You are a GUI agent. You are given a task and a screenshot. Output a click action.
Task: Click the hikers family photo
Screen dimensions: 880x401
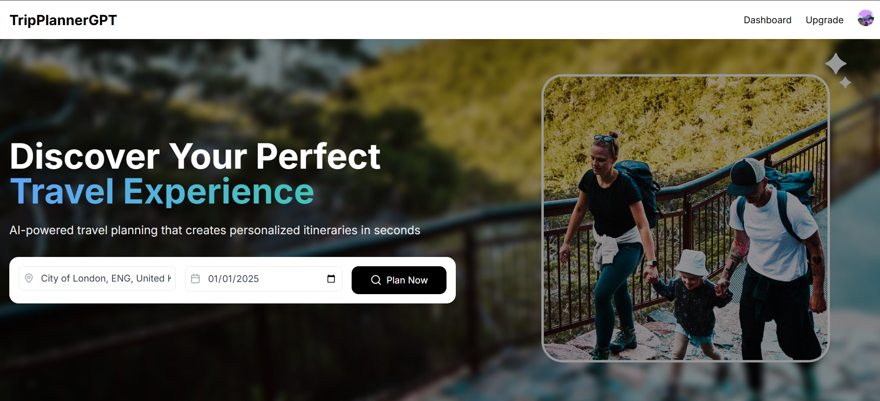pyautogui.click(x=686, y=218)
